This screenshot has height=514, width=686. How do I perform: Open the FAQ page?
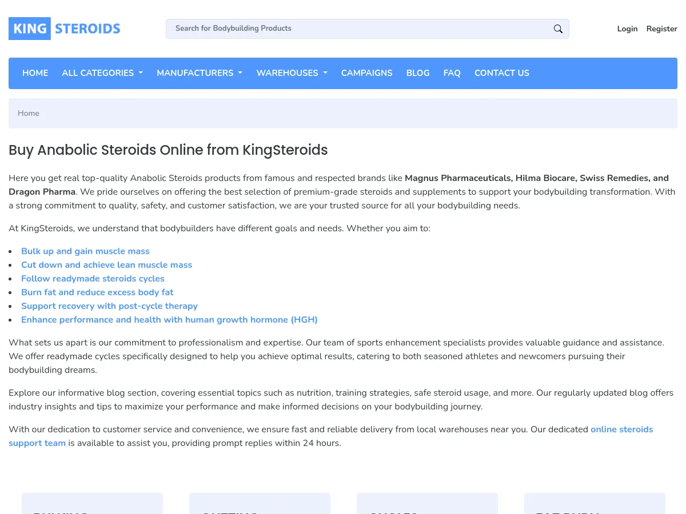coord(452,73)
